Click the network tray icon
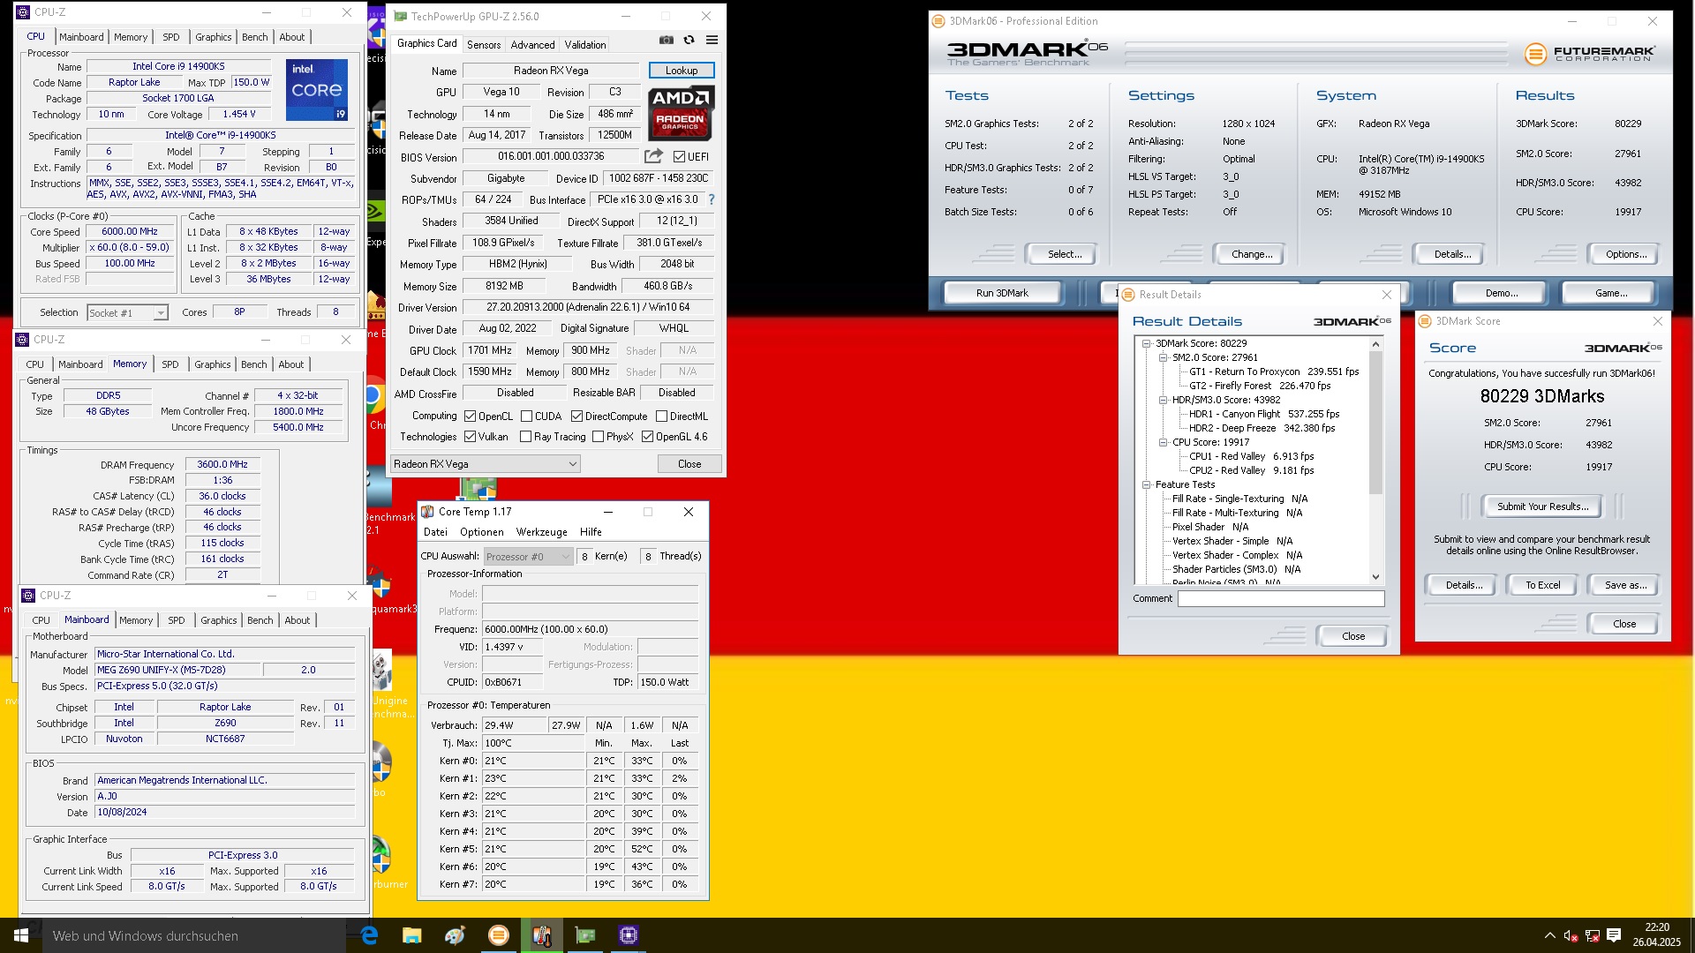The width and height of the screenshot is (1695, 953). (1592, 935)
